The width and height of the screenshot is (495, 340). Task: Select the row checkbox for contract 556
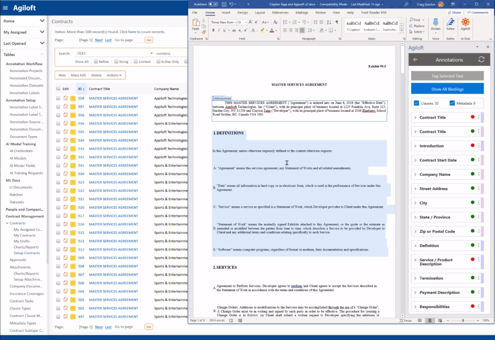click(58, 115)
